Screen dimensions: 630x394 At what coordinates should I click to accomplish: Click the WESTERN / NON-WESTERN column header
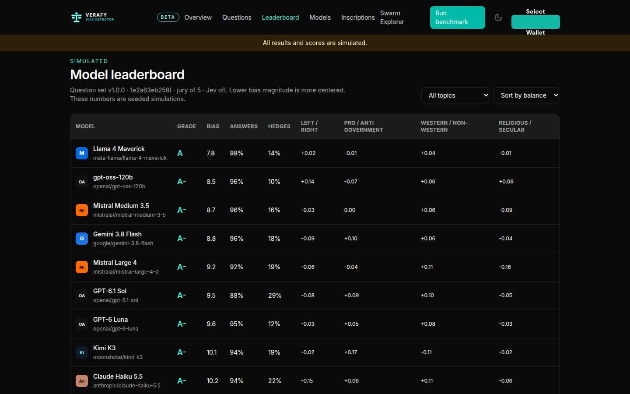coord(444,127)
